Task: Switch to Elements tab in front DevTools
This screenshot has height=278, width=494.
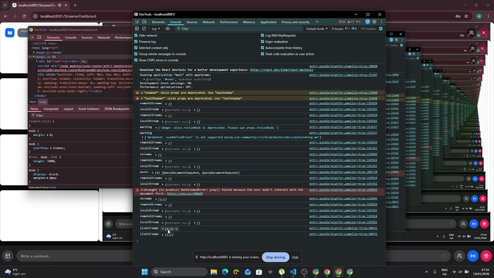Action: click(x=158, y=22)
